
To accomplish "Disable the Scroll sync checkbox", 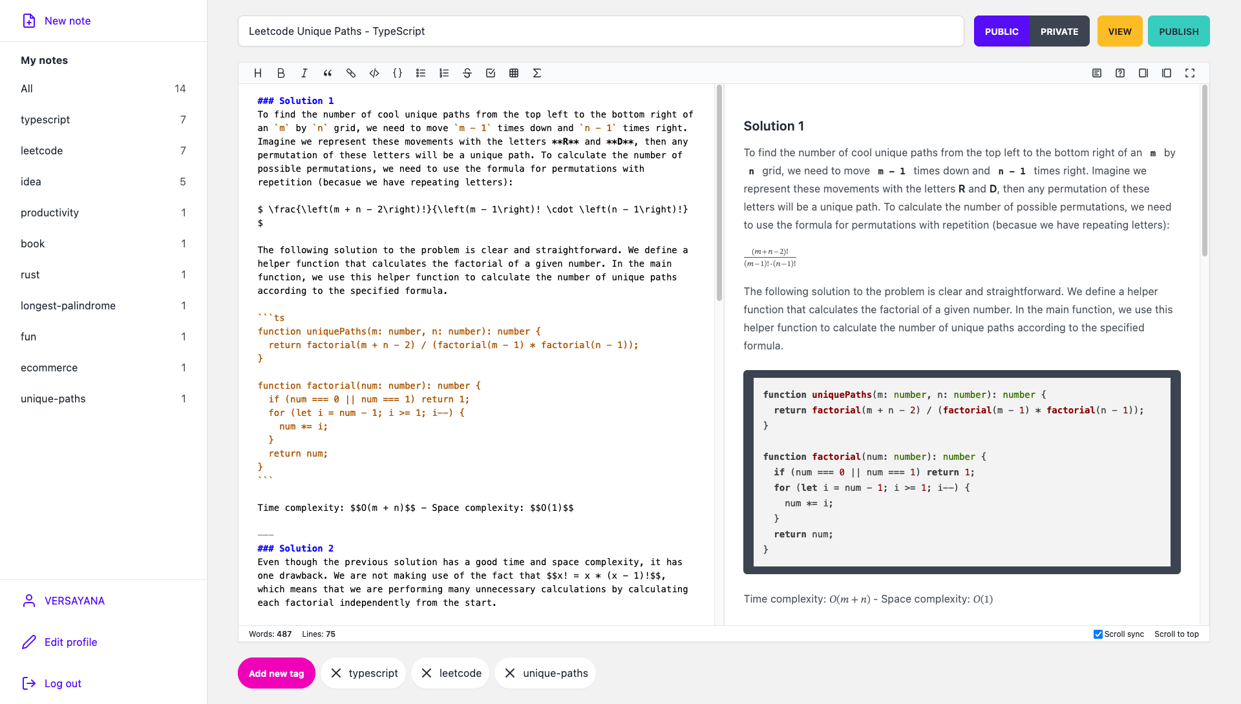I will pyautogui.click(x=1098, y=634).
